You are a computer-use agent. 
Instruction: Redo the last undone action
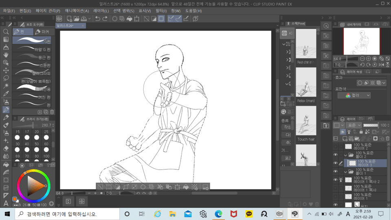[x=105, y=18]
